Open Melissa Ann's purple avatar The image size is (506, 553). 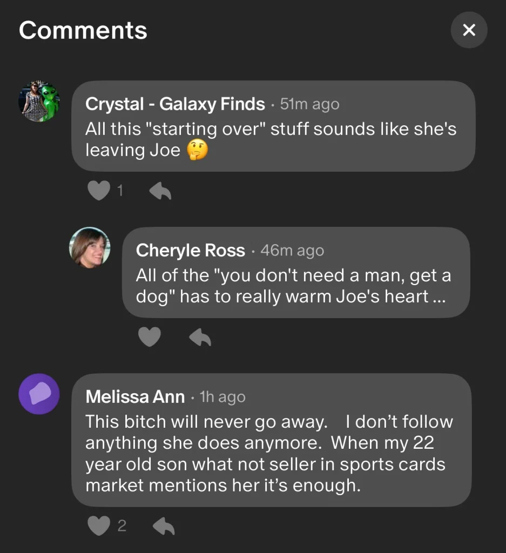[39, 394]
